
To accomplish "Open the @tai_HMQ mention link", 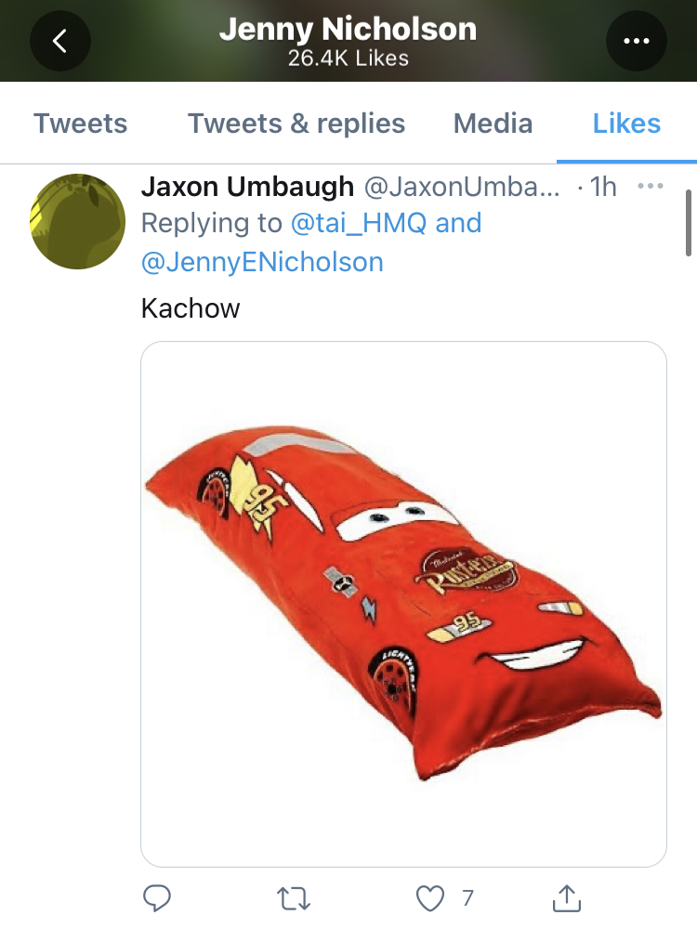I will [x=359, y=223].
